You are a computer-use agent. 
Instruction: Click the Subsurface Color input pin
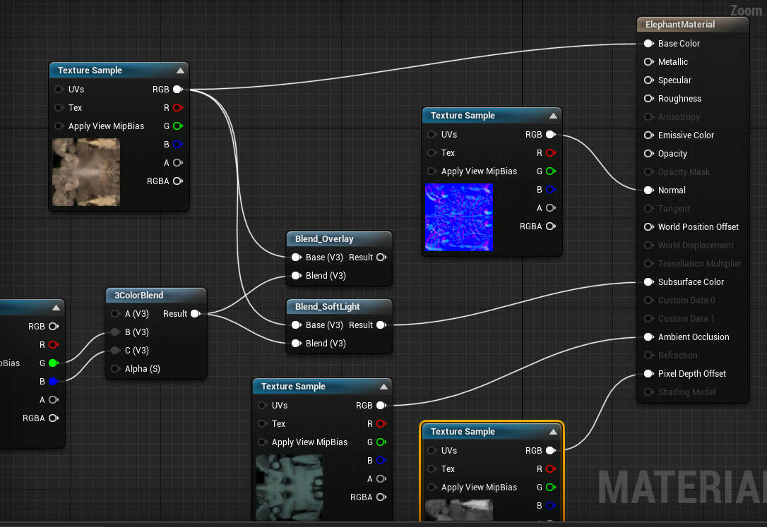pyautogui.click(x=648, y=281)
